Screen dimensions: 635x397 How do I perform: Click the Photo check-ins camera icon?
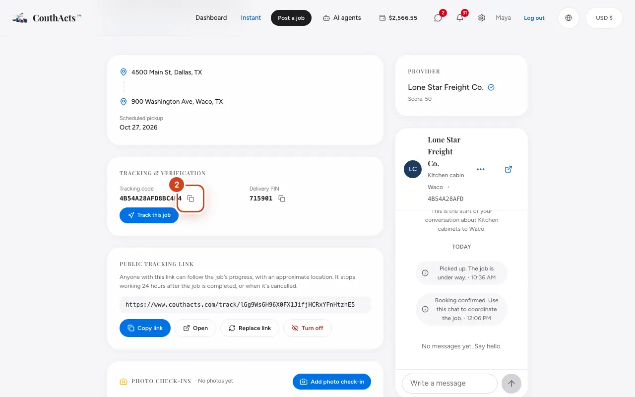coord(124,382)
